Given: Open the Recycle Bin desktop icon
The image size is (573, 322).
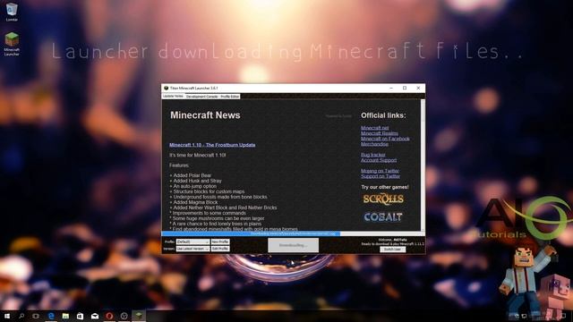Looking at the screenshot, I should pyautogui.click(x=12, y=12).
